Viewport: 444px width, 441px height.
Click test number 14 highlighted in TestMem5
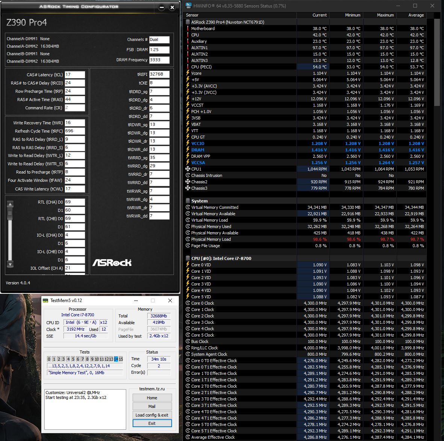click(x=116, y=359)
